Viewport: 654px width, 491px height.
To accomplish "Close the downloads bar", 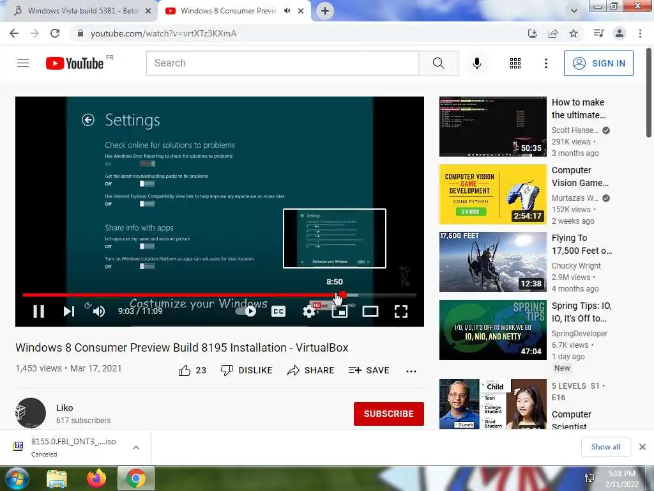I will click(x=643, y=447).
